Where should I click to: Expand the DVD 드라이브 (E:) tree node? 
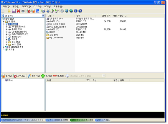[x=6, y=34]
